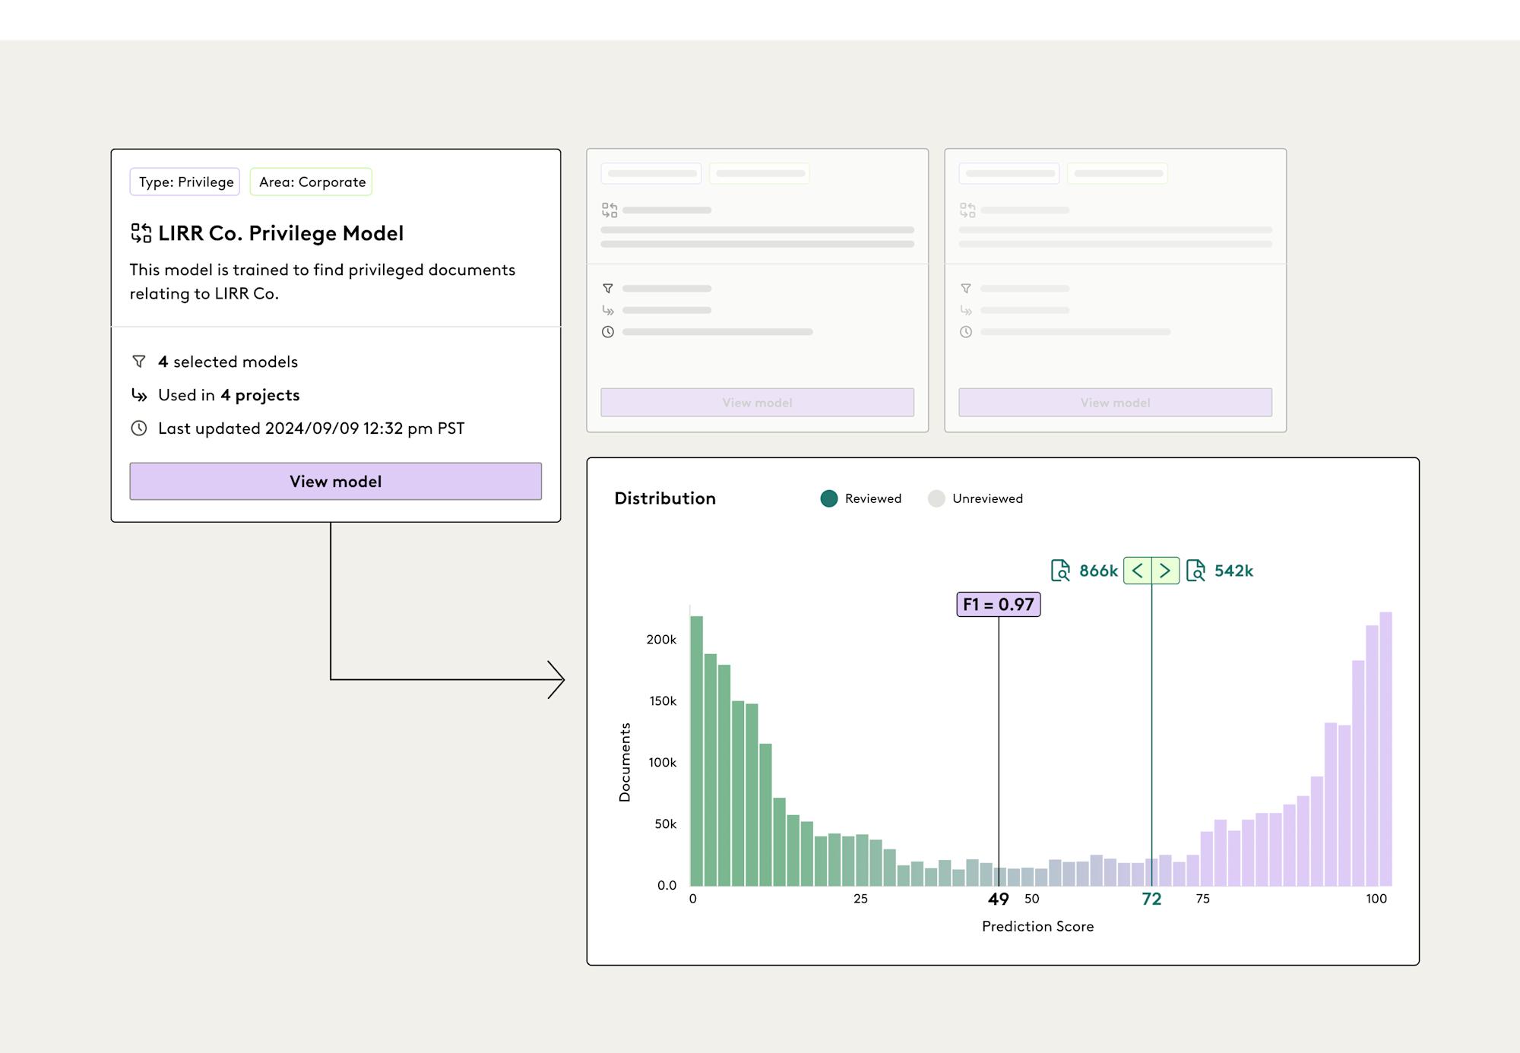Click the 'Used in 4 projects' text
The width and height of the screenshot is (1520, 1053).
point(229,395)
